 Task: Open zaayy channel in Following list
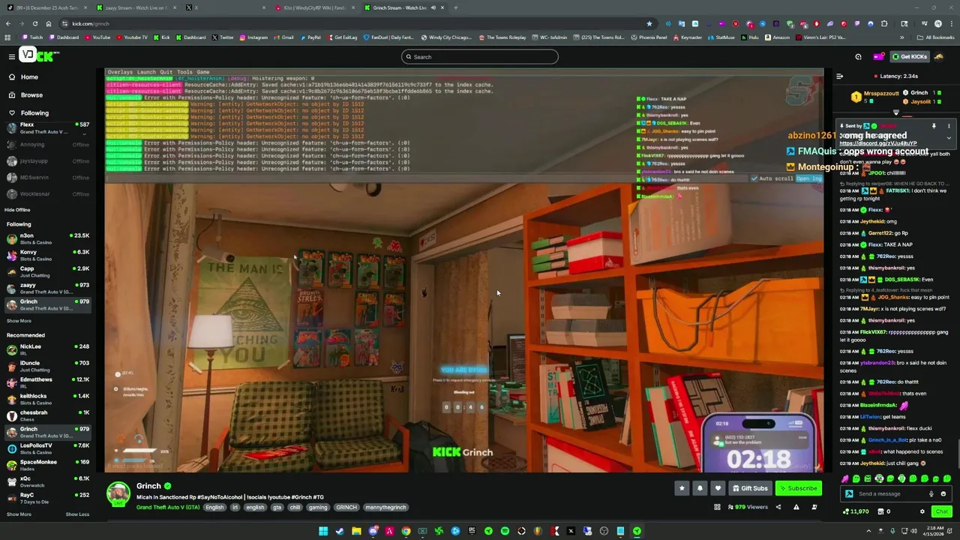click(46, 288)
